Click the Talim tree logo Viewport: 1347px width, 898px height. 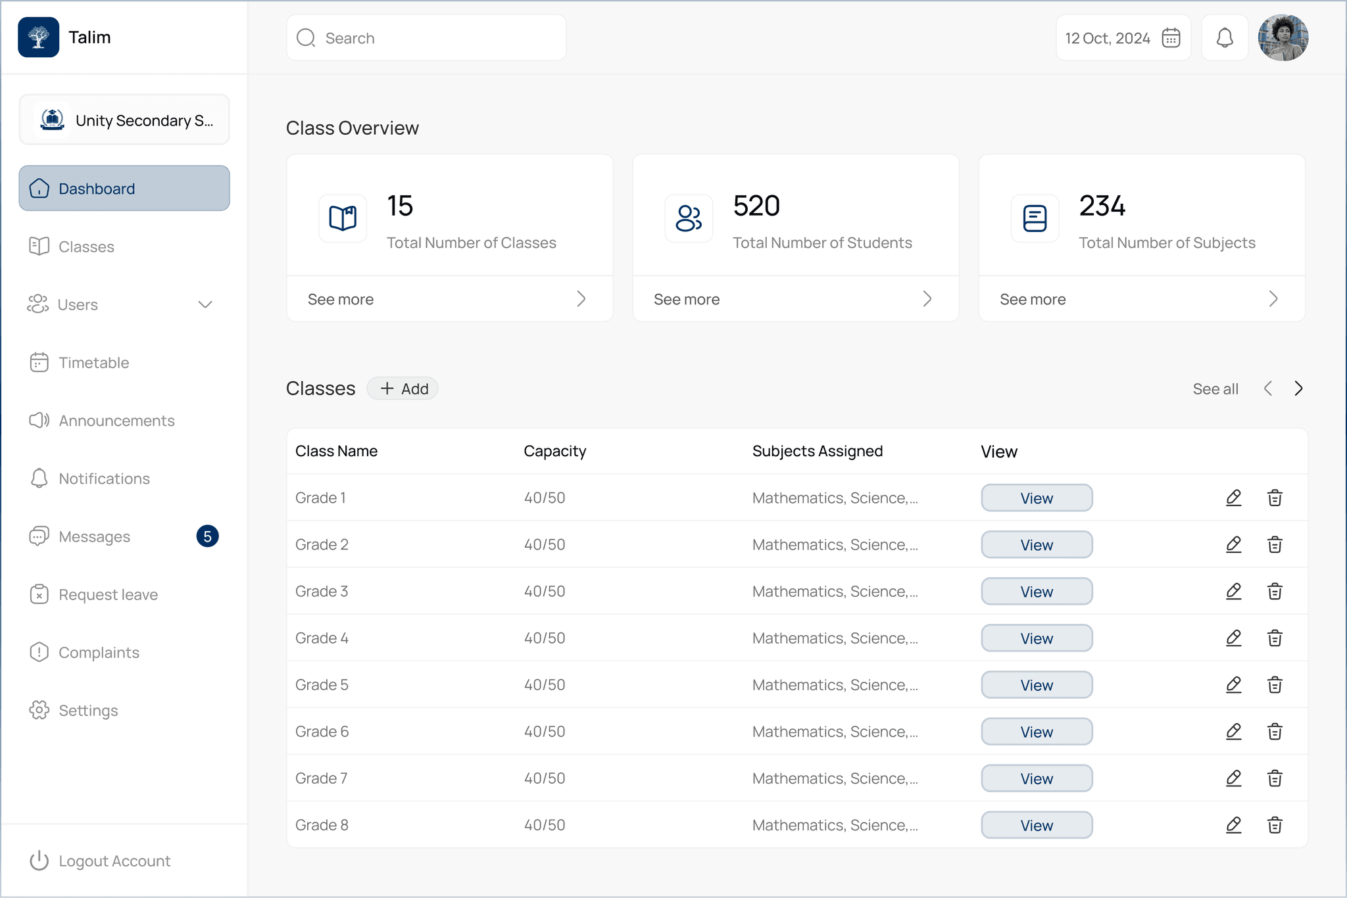pyautogui.click(x=39, y=37)
